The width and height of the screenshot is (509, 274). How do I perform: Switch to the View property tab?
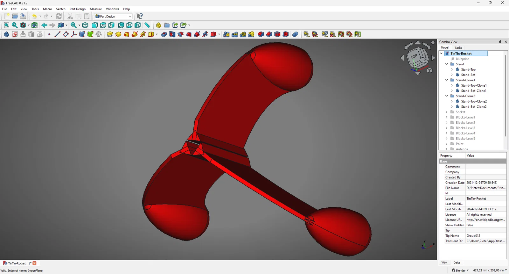[x=444, y=263]
